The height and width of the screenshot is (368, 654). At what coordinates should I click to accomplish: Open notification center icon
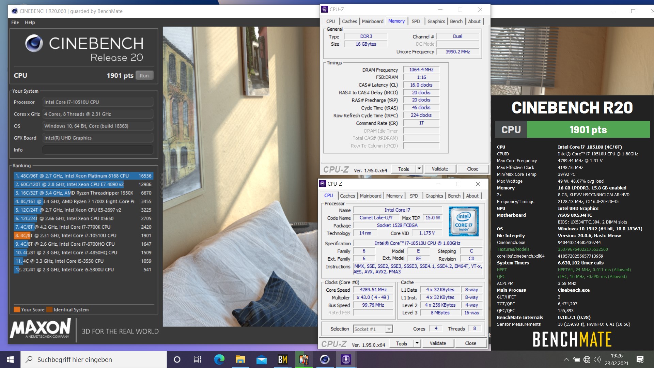(x=640, y=359)
